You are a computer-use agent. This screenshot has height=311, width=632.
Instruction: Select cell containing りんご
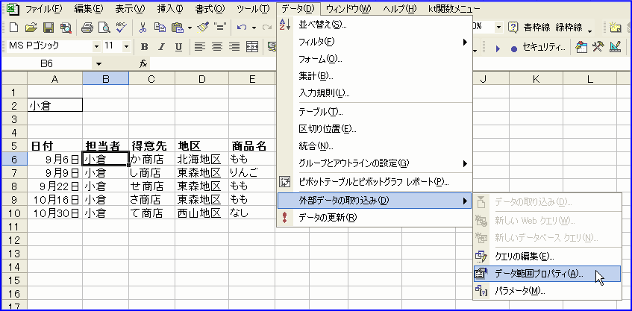(252, 172)
